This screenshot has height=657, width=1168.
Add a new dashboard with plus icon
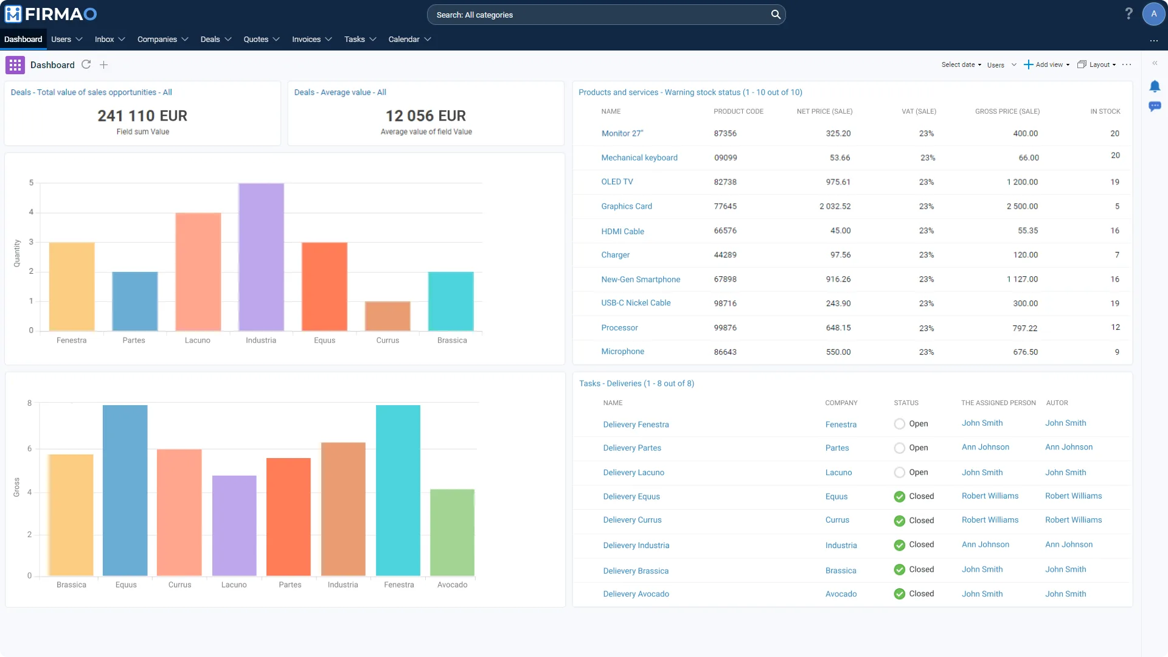click(x=104, y=65)
